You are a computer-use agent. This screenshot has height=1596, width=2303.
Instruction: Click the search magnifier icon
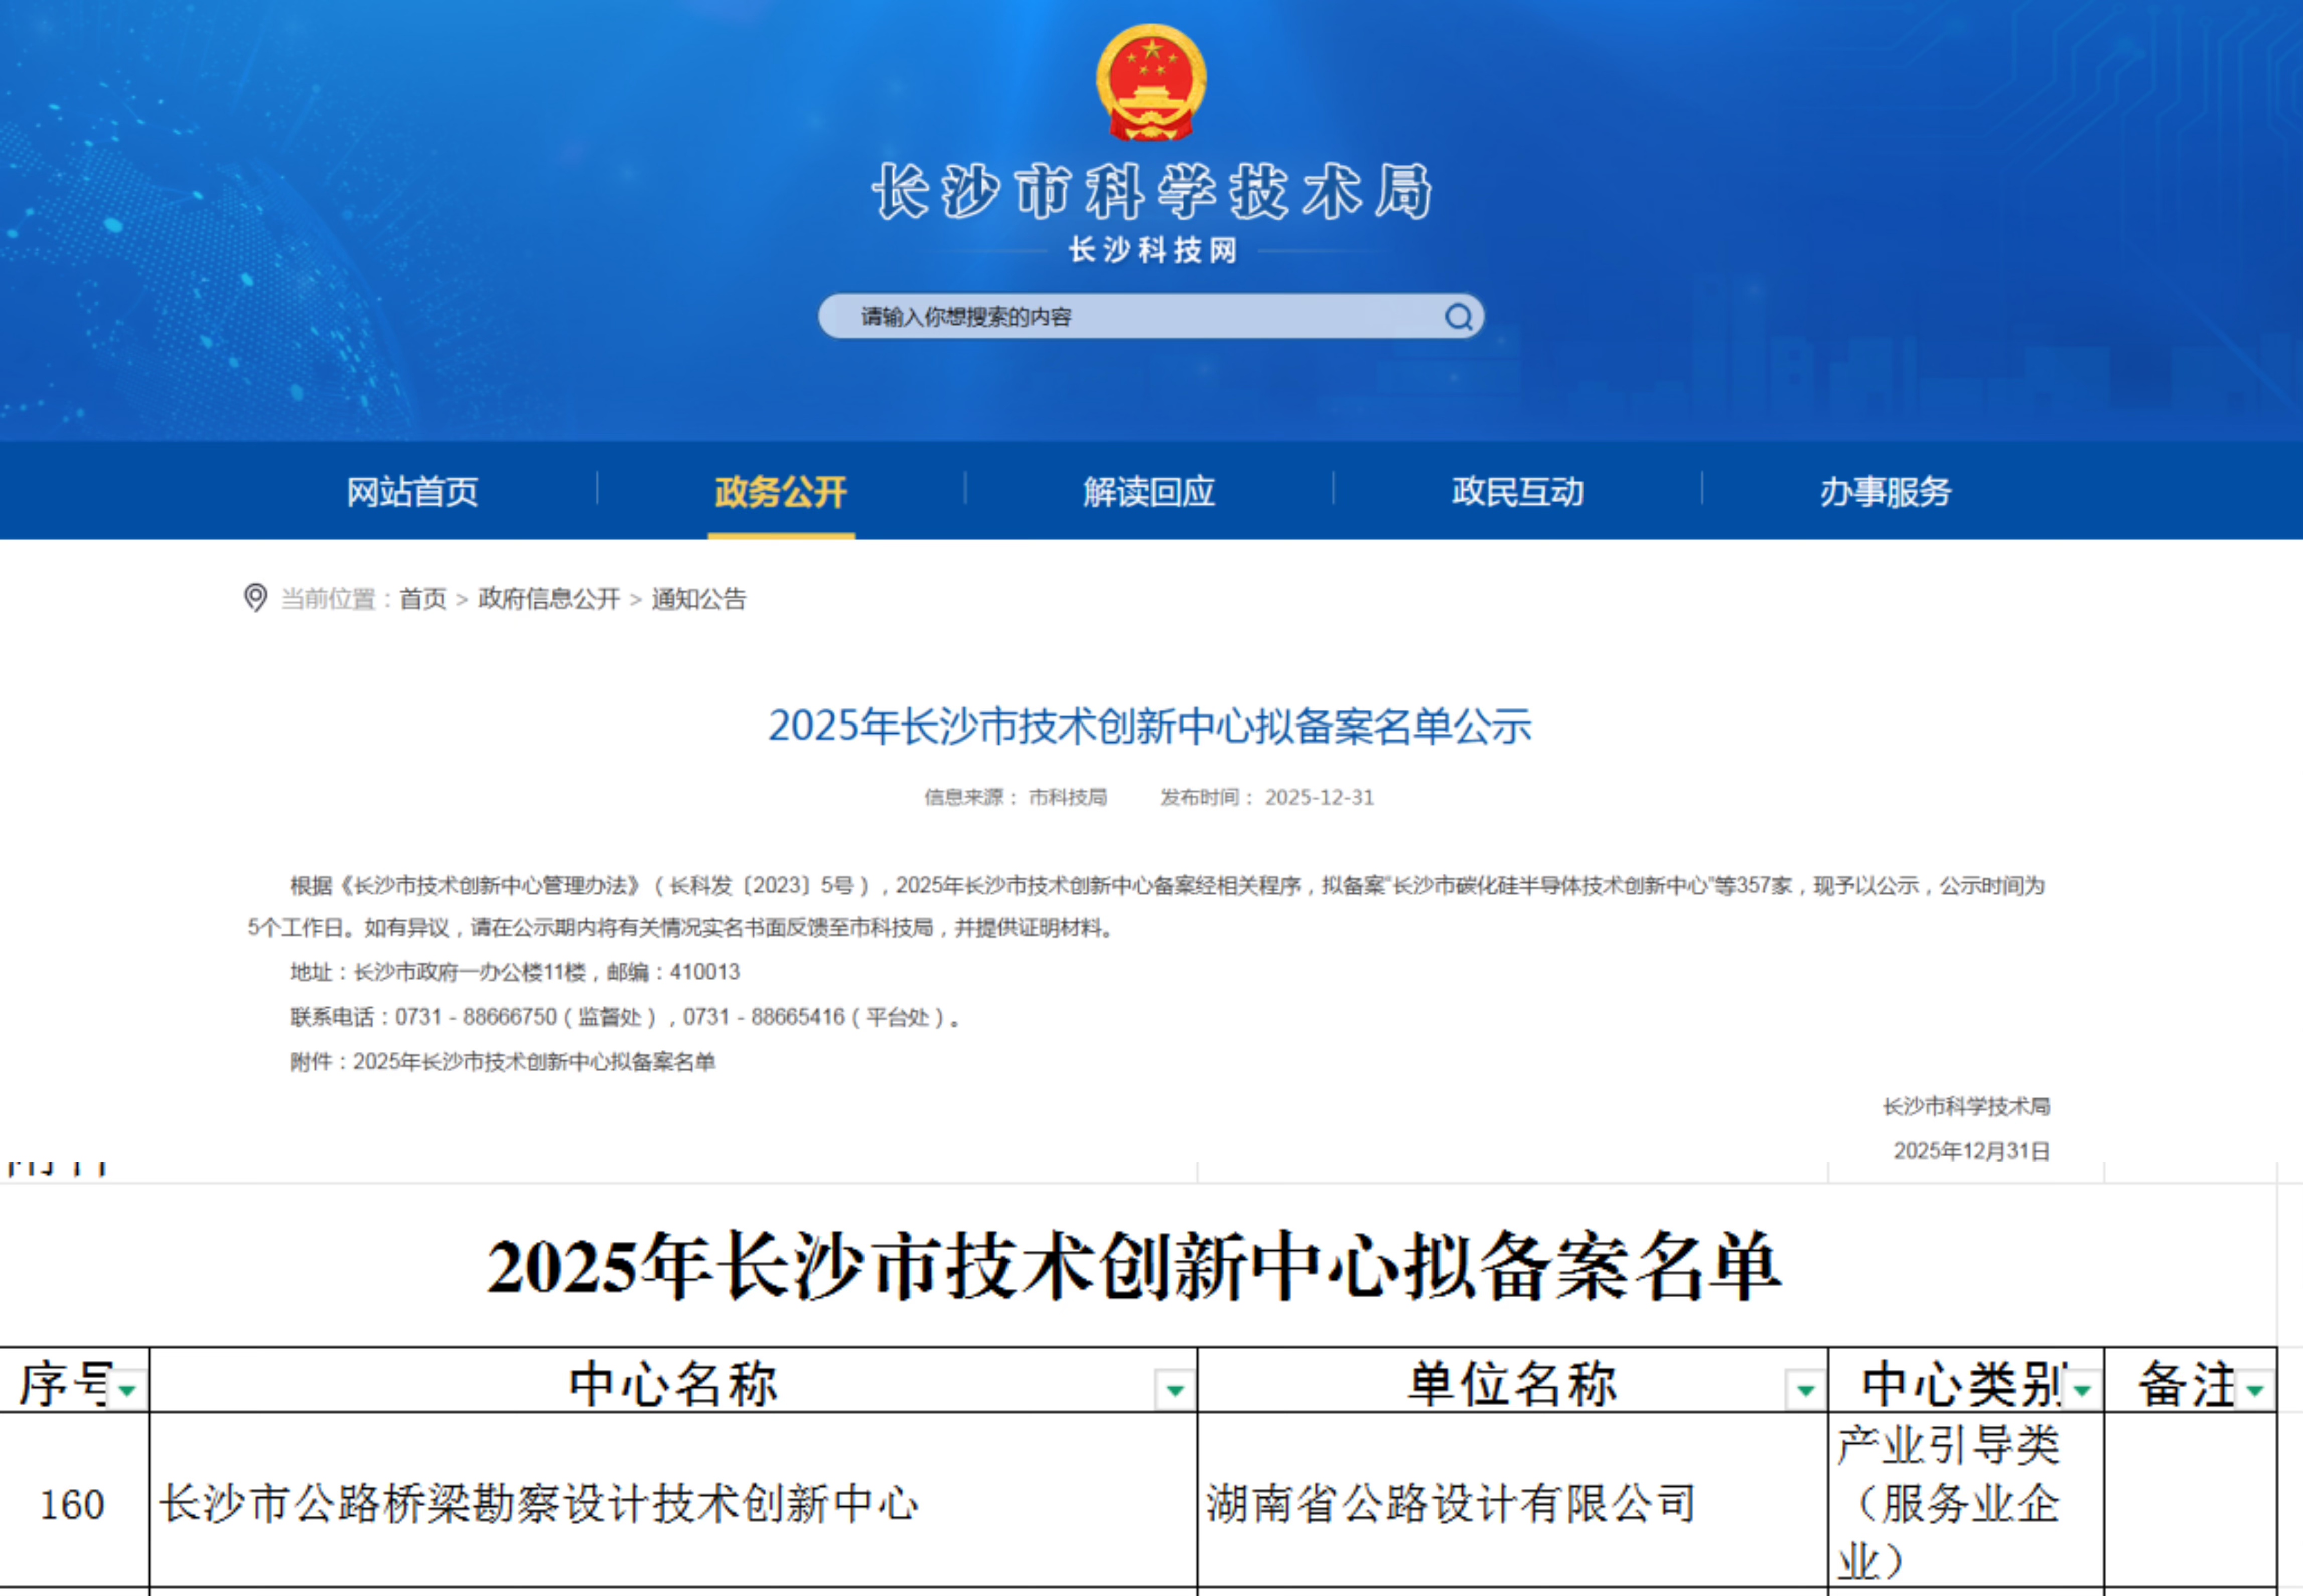[x=1458, y=317]
